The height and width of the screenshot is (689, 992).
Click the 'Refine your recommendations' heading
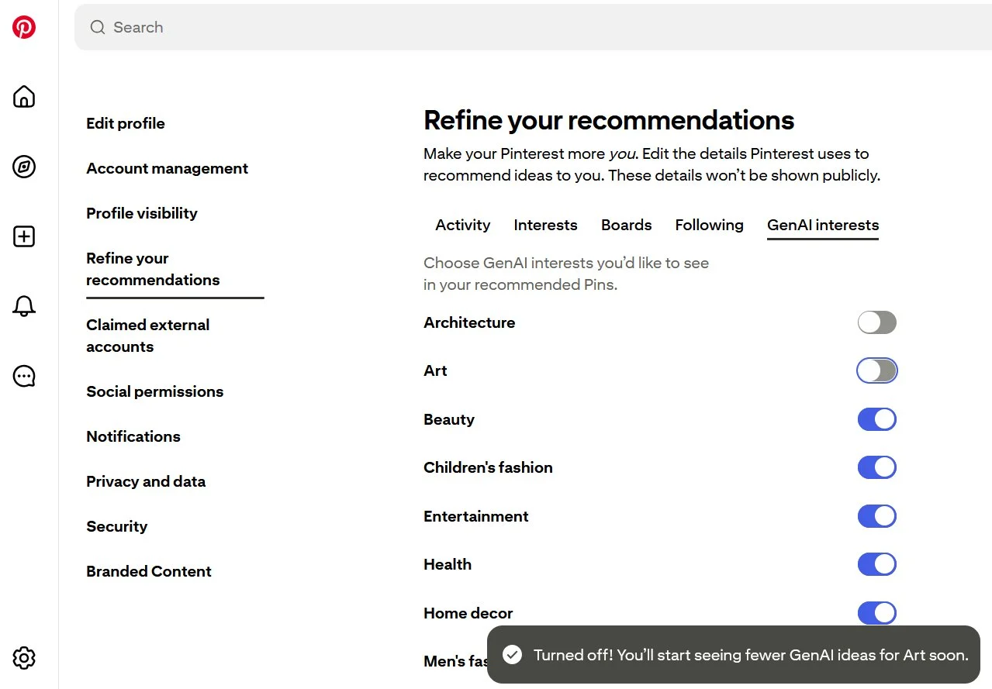tap(609, 120)
